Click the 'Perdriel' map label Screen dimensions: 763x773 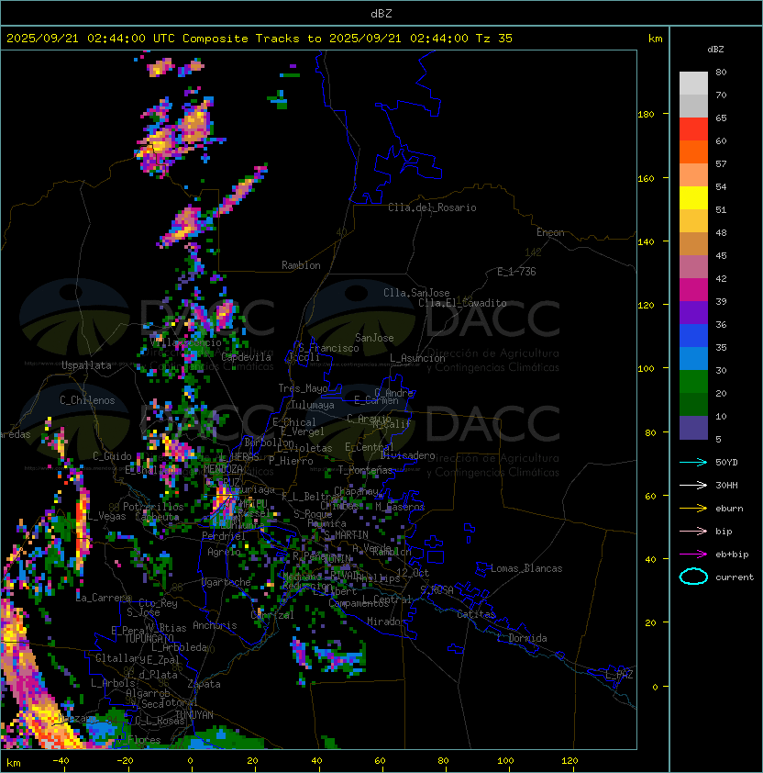[223, 536]
